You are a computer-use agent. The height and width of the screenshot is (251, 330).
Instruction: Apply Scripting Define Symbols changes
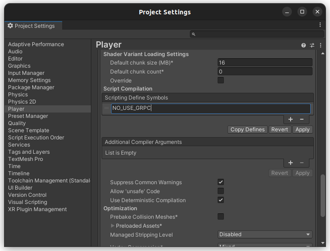click(302, 130)
